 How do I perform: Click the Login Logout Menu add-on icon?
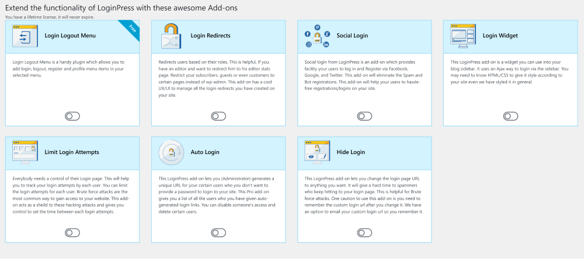[x=25, y=36]
